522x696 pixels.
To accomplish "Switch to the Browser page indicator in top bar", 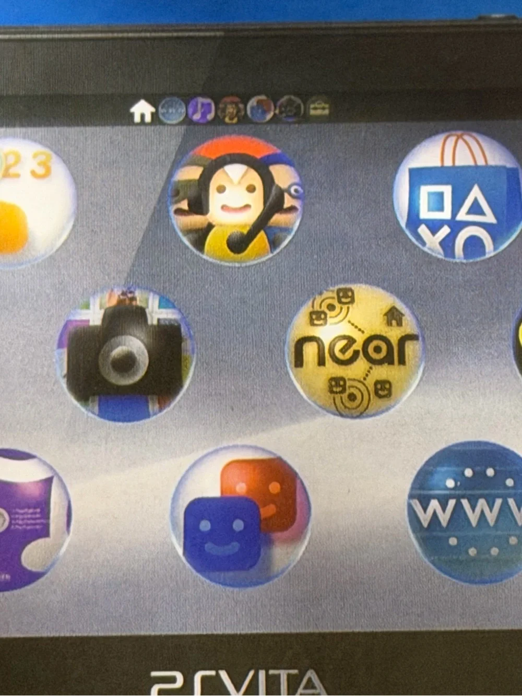I will coord(172,110).
